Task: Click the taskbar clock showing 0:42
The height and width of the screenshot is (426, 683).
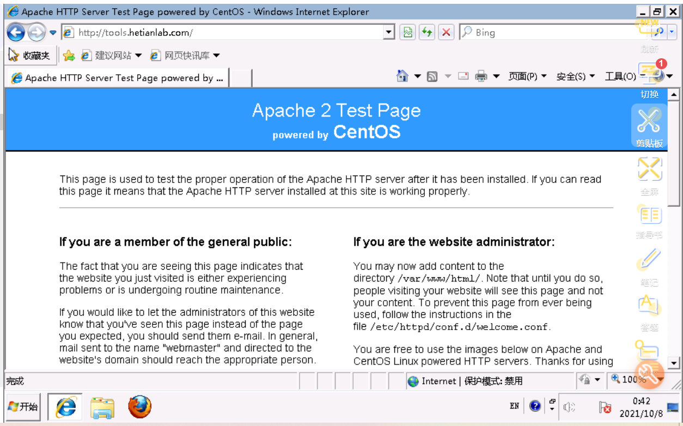Action: [642, 407]
